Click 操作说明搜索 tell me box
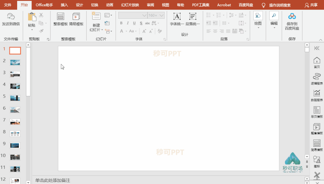Viewport: 324px width, 184px height. [280, 5]
